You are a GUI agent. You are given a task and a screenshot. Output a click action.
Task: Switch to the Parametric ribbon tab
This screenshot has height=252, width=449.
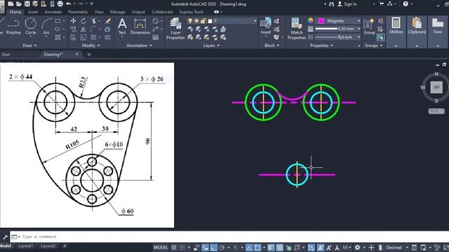click(x=78, y=12)
